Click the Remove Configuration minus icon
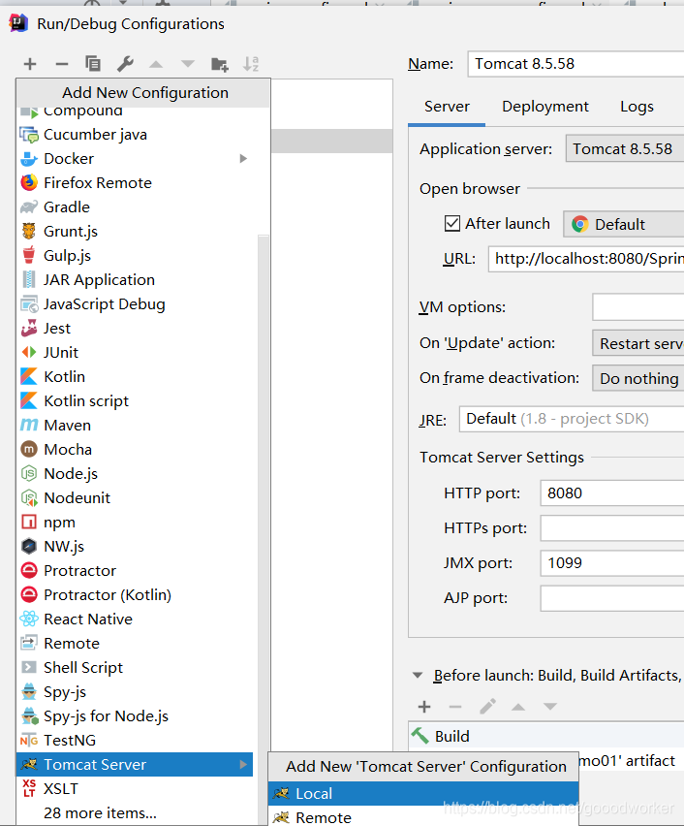This screenshot has height=826, width=684. click(62, 64)
